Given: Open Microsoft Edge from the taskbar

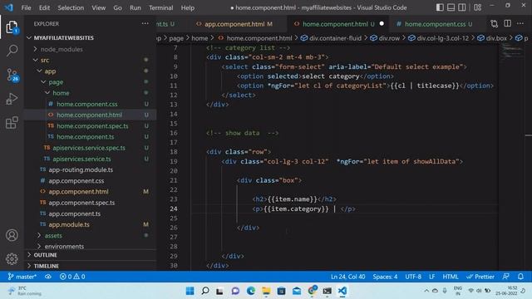Looking at the screenshot, I should [251, 291].
